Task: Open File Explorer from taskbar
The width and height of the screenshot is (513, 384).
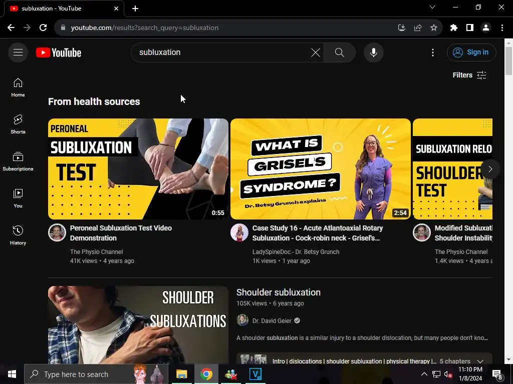Action: 181,374
